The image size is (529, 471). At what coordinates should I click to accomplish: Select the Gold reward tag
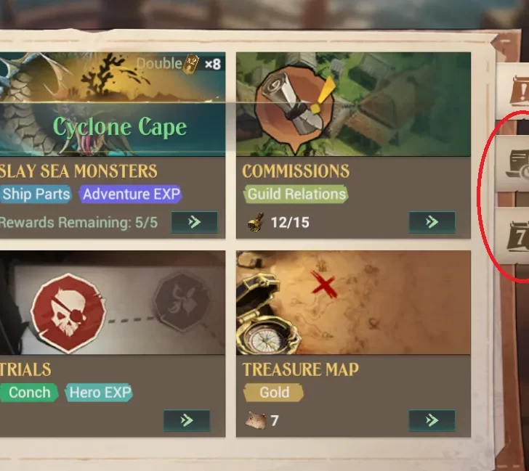274,393
